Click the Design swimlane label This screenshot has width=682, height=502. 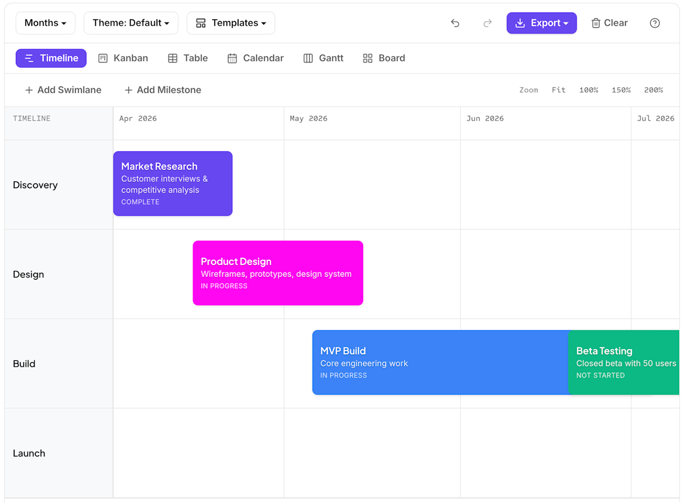coord(28,274)
